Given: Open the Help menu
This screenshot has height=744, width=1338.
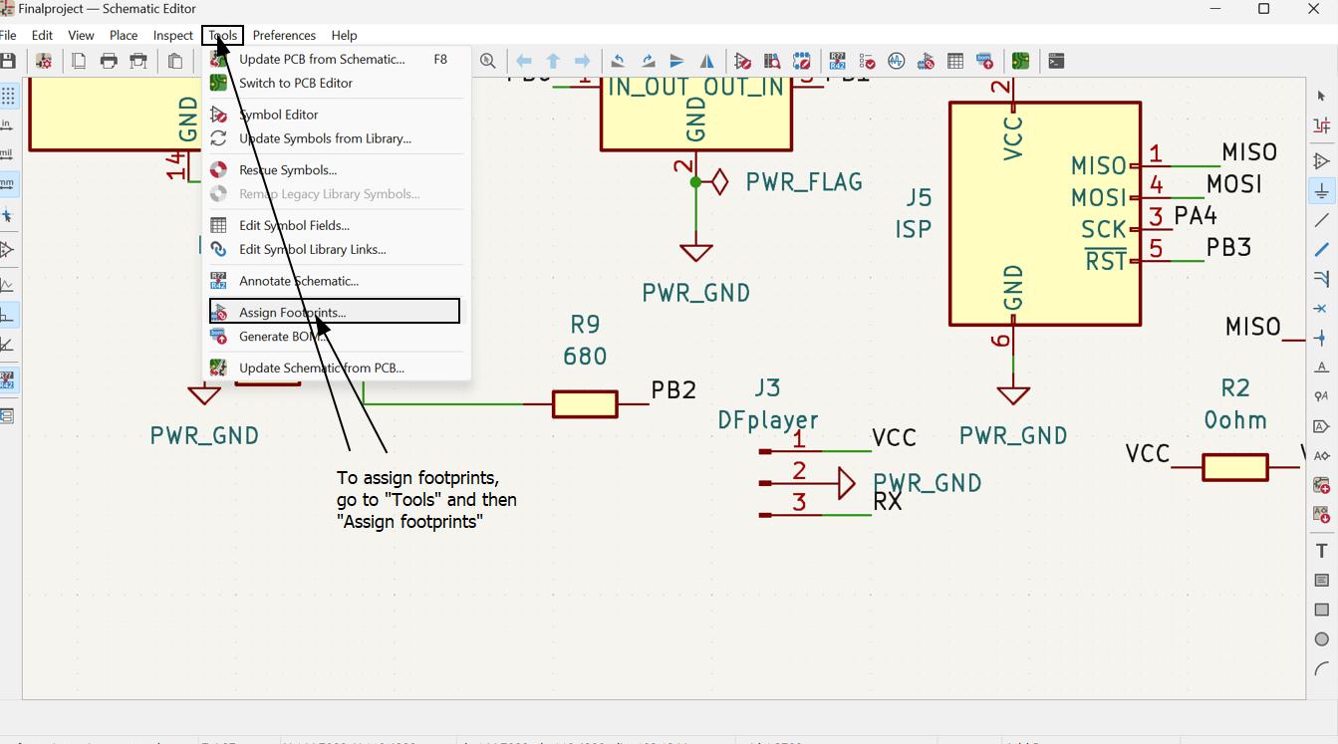Looking at the screenshot, I should 344,35.
